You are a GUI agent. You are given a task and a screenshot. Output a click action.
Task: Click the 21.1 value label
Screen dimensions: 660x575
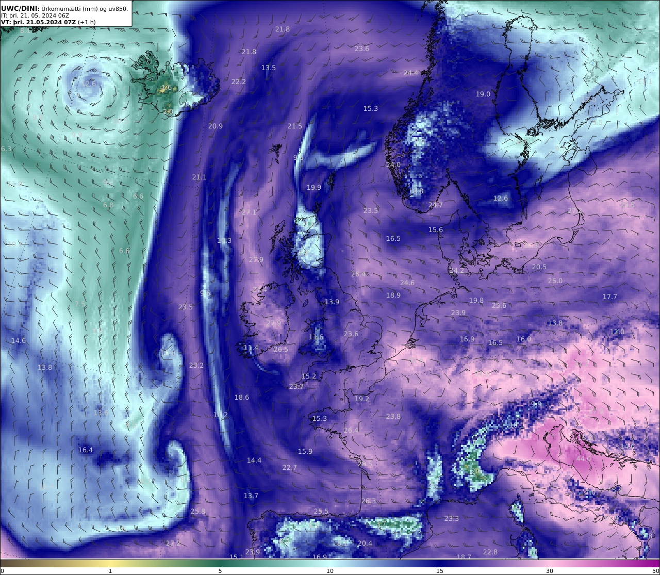click(x=200, y=177)
